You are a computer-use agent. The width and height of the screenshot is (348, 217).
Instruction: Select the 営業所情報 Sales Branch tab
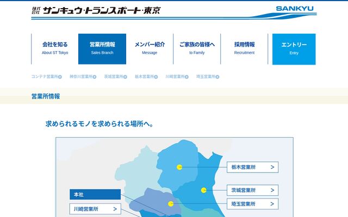[x=102, y=49]
